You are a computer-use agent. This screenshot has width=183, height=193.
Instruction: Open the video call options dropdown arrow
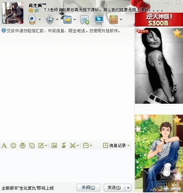click(39, 20)
